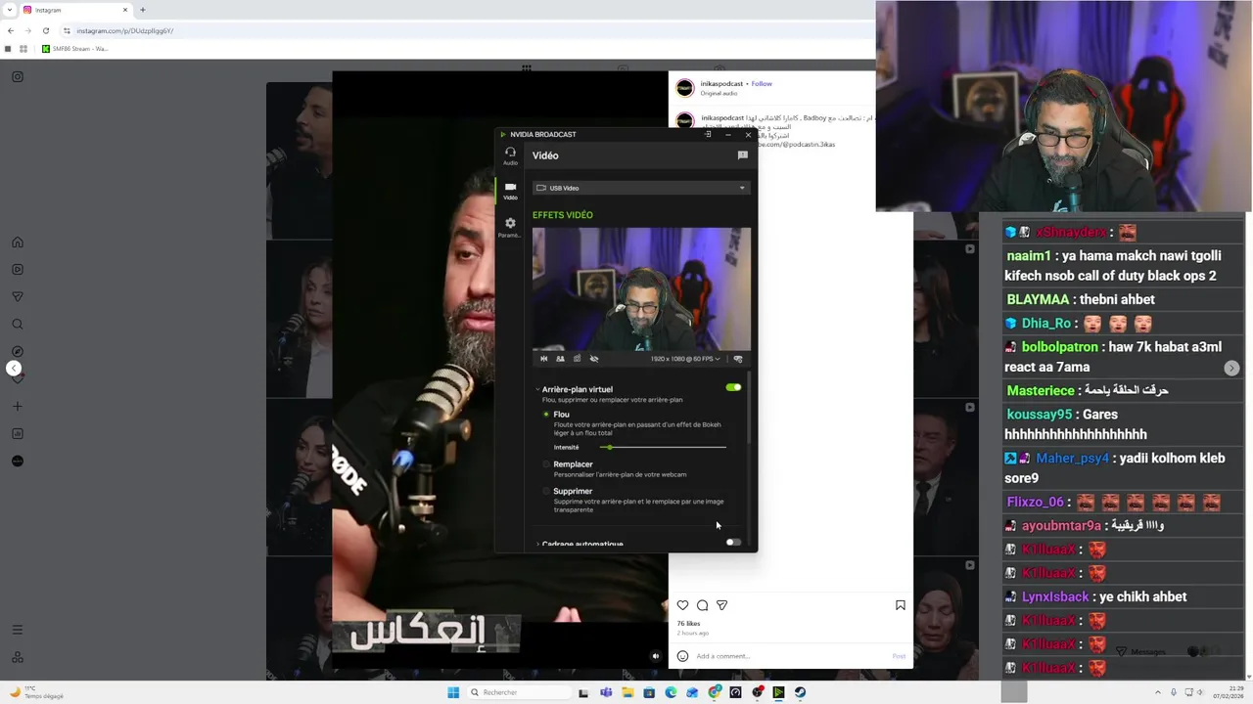The width and height of the screenshot is (1253, 704).
Task: Click the people icon under camera preview
Action: coord(560,359)
